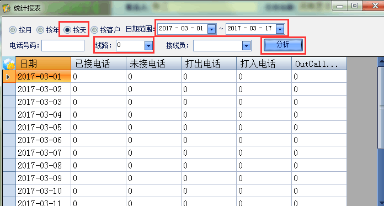Click the 电话号码 input field
Image resolution: width=384 pixels, height=206 pixels.
pos(63,46)
